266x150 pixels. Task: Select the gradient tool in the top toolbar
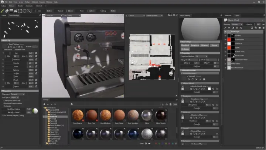(11, 11)
